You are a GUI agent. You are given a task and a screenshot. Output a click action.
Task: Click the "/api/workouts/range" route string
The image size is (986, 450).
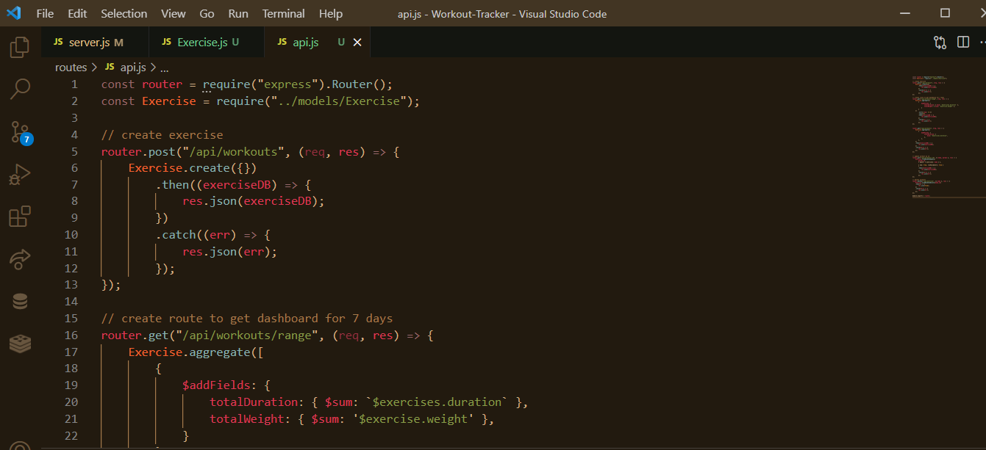[247, 335]
